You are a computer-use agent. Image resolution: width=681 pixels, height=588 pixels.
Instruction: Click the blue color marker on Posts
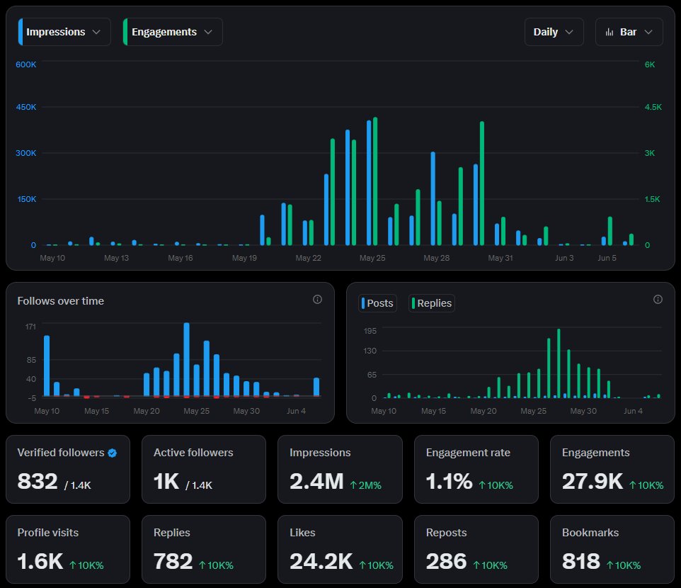363,303
